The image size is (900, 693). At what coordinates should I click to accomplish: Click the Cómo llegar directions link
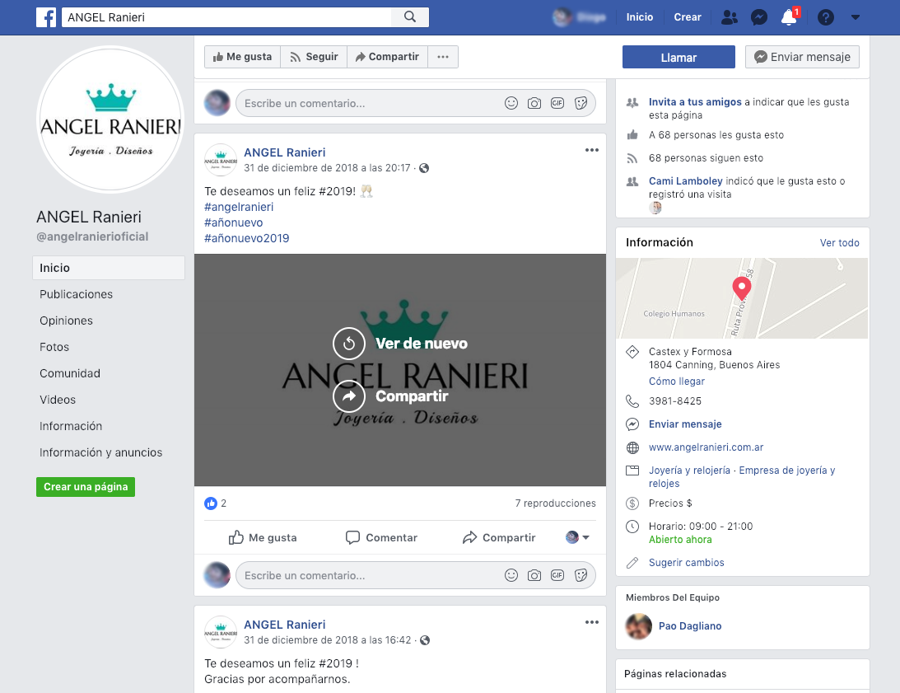tap(676, 381)
